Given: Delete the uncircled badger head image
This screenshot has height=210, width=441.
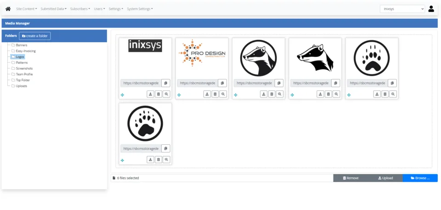Looking at the screenshot, I should [328, 94].
